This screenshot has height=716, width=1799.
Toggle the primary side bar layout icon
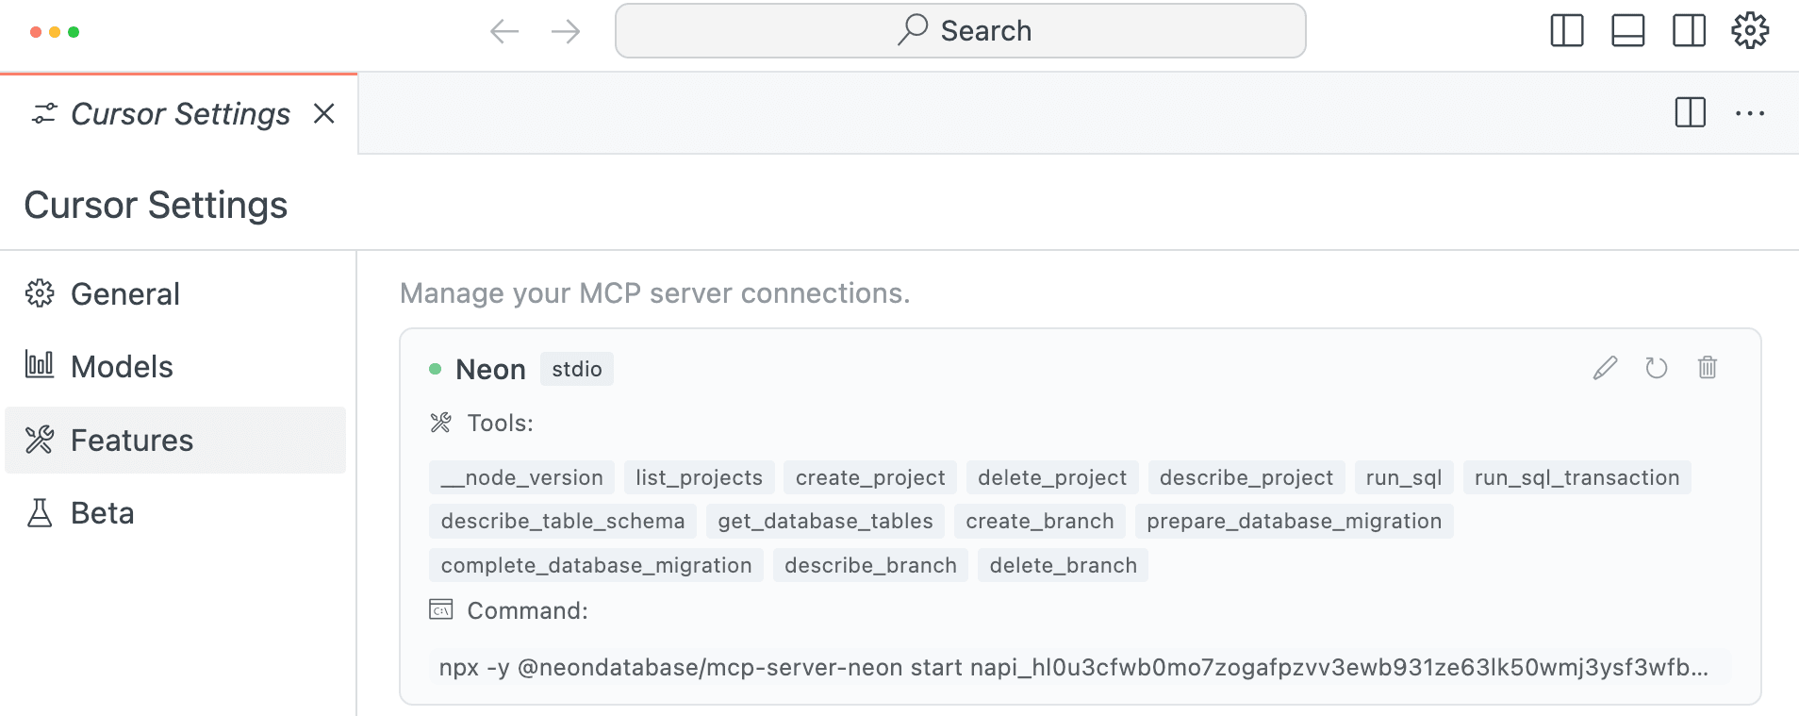(x=1566, y=31)
